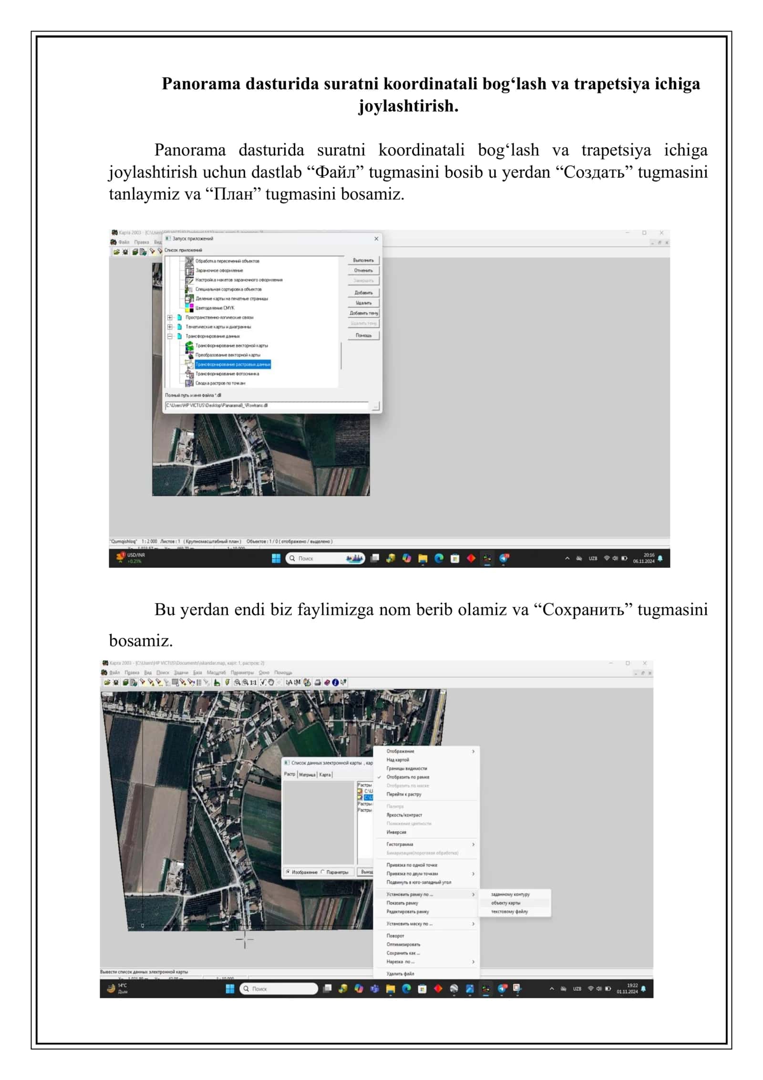Click the Трансформирование фотоснимка icon
The width and height of the screenshot is (763, 1080).
[x=189, y=373]
